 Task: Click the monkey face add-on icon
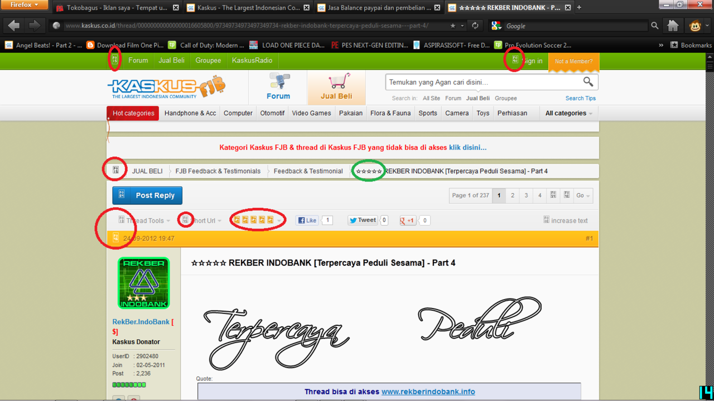tap(695, 26)
